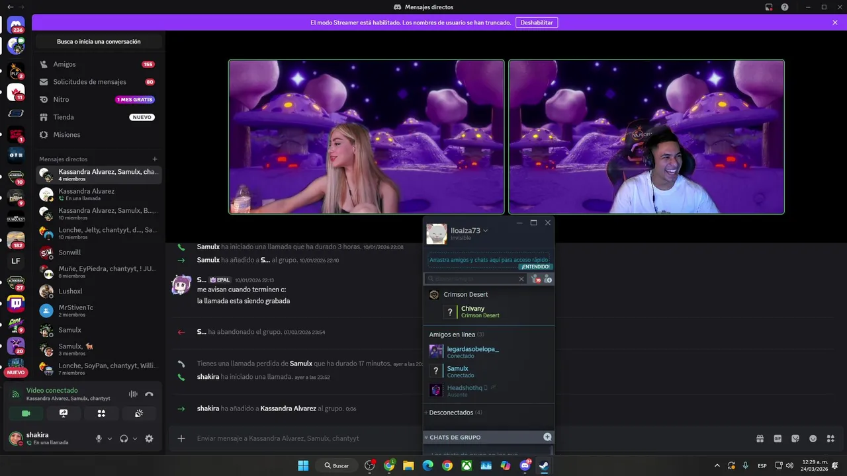Deafen audio with headphone icon
This screenshot has width=847, height=476.
(x=124, y=438)
